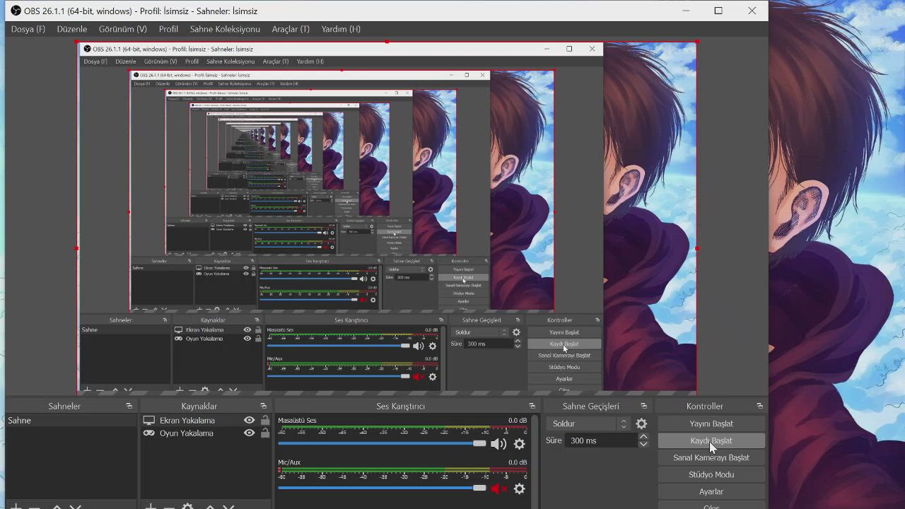In the preview's mirrored window, click the transition gear
Viewport: 905px width, 509px height.
tap(516, 332)
